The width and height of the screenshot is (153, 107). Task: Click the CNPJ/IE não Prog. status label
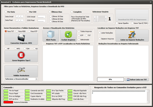[x=80, y=96]
